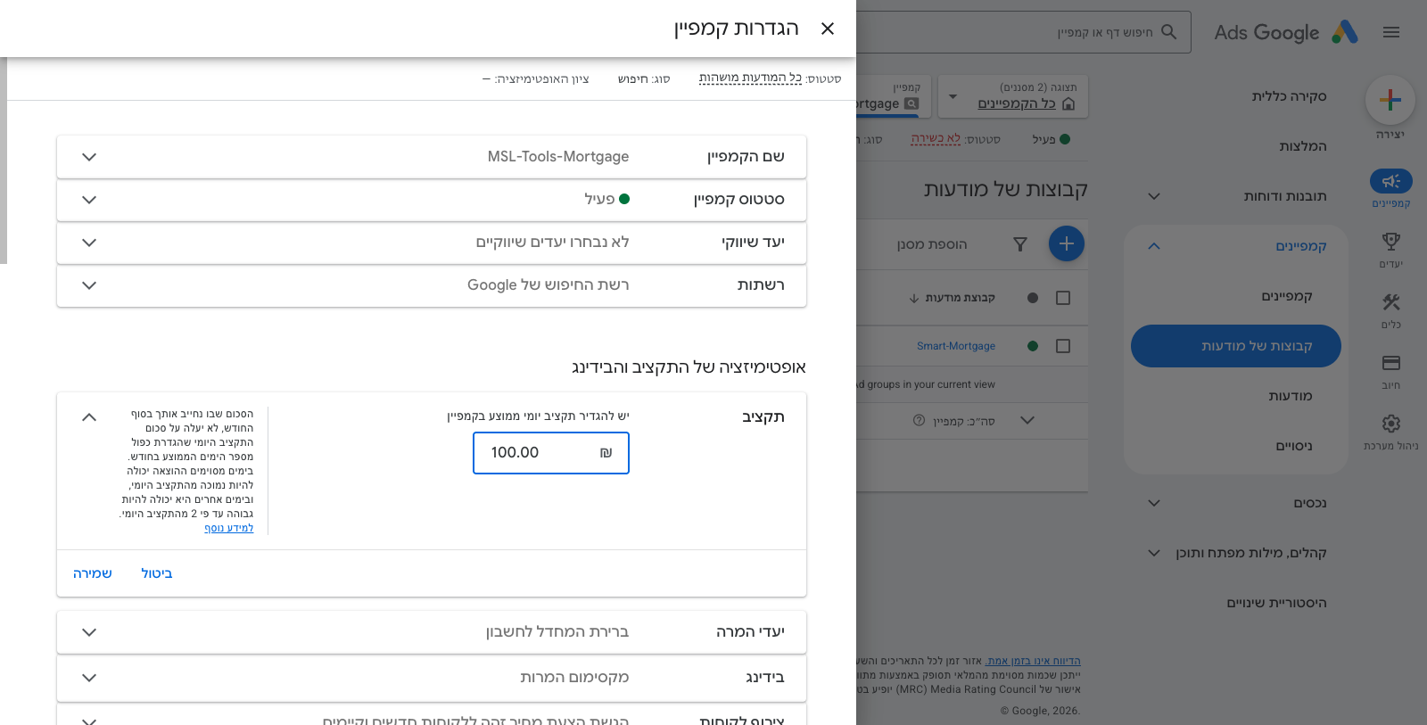Click the MSL-Tools-Mortgage campaign name text
The image size is (1427, 725).
[558, 157]
